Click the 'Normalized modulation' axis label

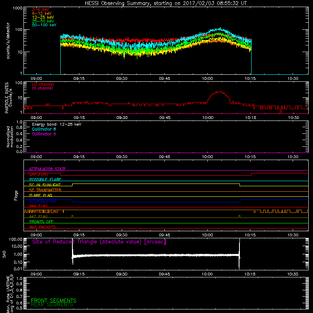point(10,137)
